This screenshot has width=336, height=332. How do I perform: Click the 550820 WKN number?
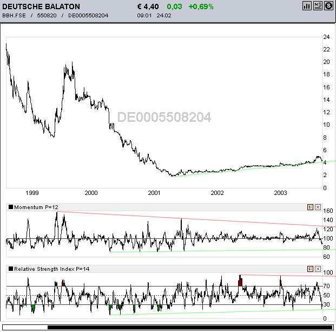point(47,16)
